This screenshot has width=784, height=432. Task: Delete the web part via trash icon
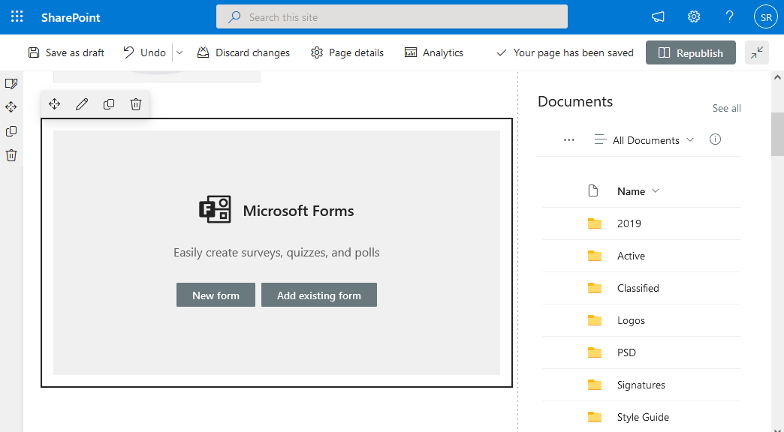pyautogui.click(x=135, y=104)
